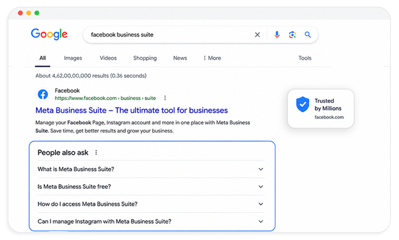Switch to Images tab
399x240 pixels.
click(x=73, y=58)
